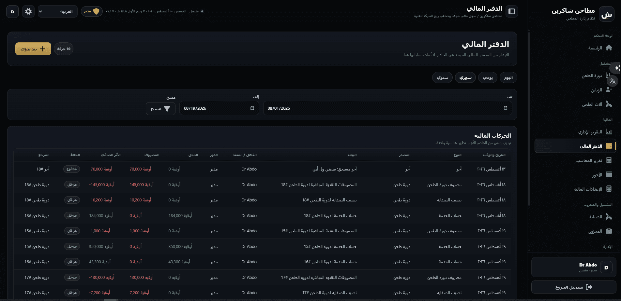Click the sidebar vertical scrollbar
This screenshot has width=621, height=301.
(x=529, y=119)
